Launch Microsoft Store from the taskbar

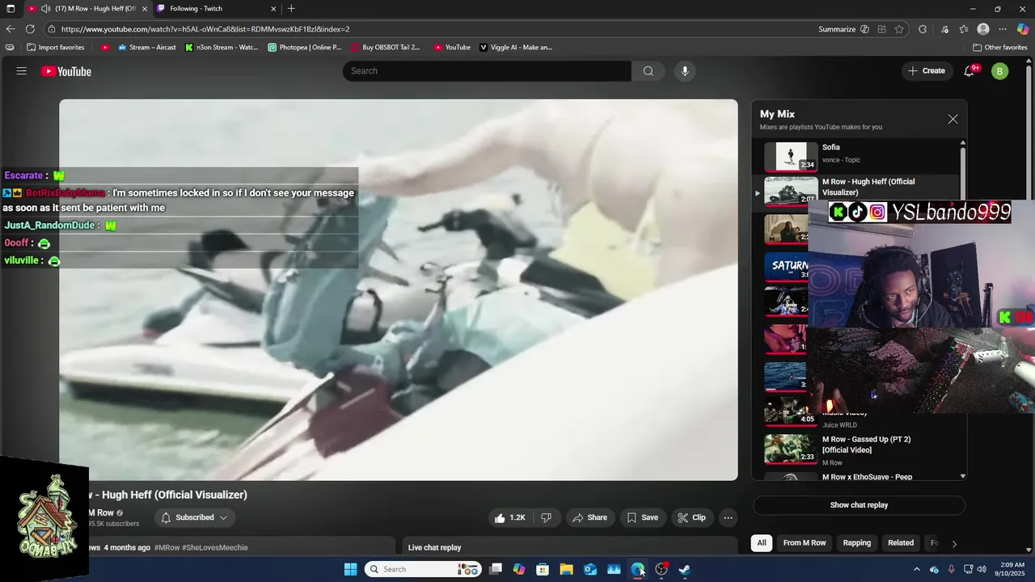tap(543, 569)
